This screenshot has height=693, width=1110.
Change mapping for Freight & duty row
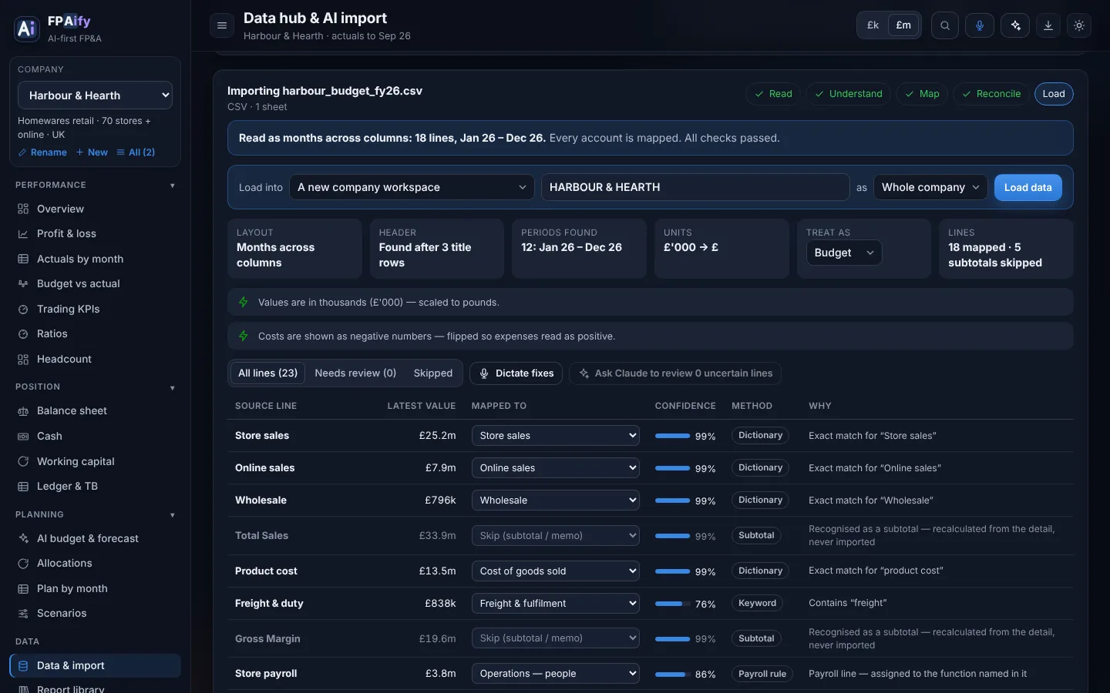[x=556, y=604]
